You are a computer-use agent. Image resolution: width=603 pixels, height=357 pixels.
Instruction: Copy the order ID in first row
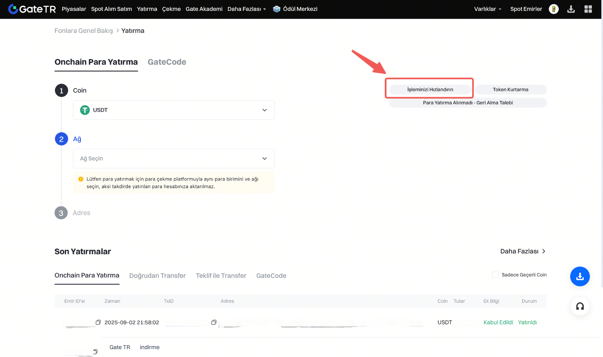98,322
